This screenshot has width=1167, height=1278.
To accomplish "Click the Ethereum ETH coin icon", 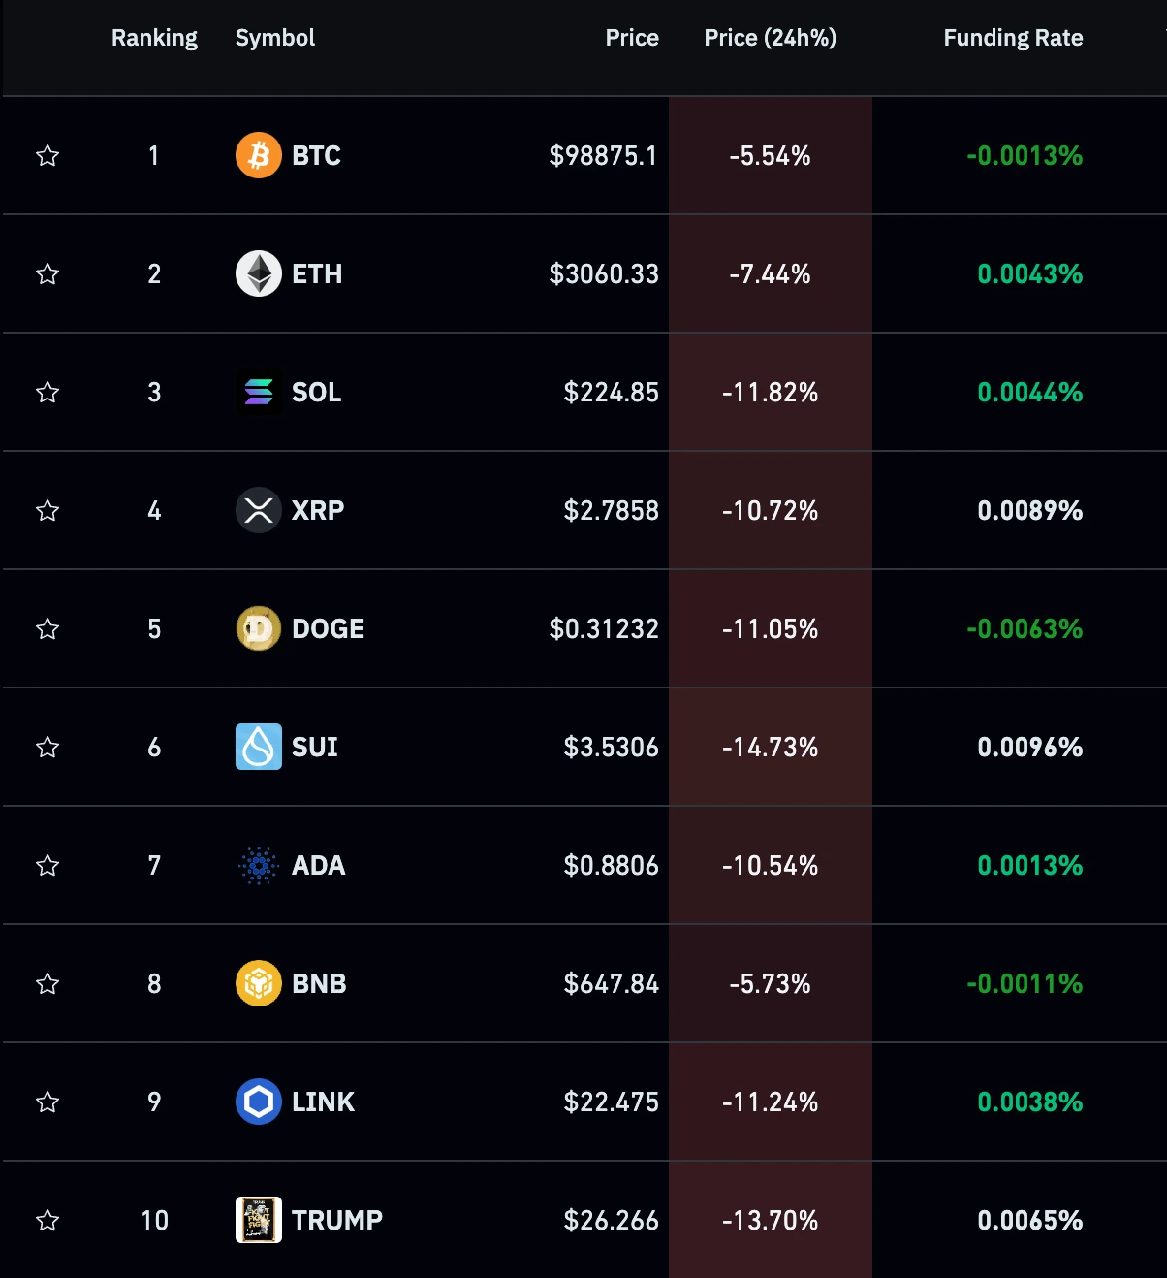I will point(259,273).
